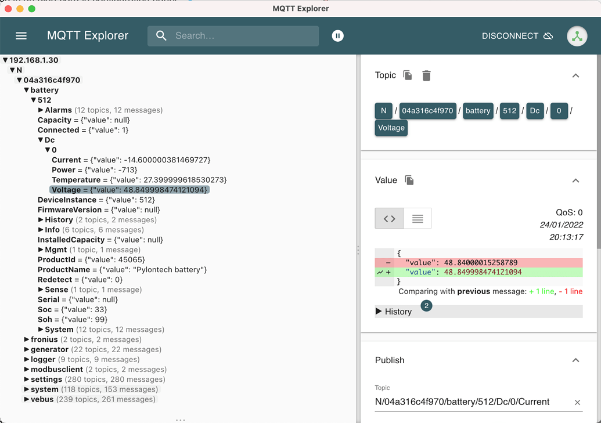Click the 512 chip in the topic breadcrumb
Viewport: 601px width, 423px height.
point(509,110)
